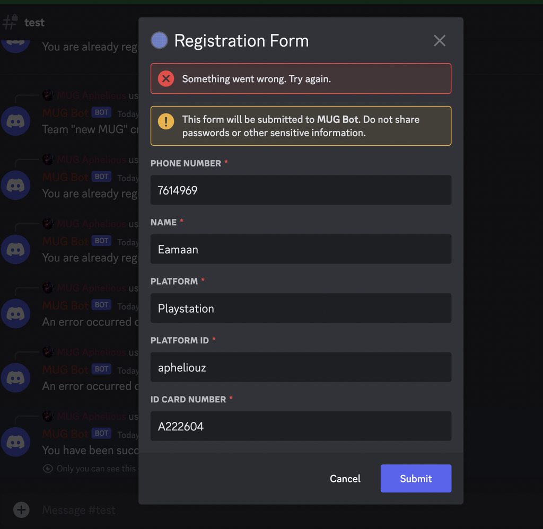Click the red error icon in the alert

[x=166, y=79]
